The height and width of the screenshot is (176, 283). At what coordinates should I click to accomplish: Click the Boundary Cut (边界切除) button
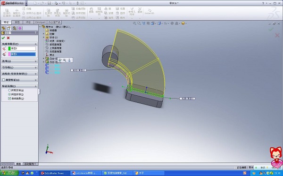click(x=78, y=18)
